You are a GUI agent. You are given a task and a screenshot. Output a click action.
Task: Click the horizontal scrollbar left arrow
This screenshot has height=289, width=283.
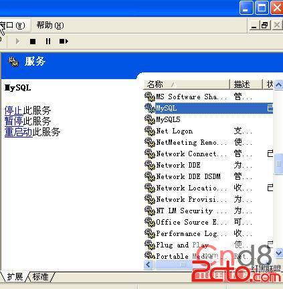149,265
